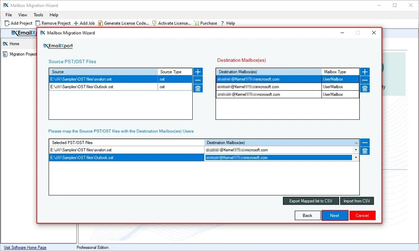Select third destination mailbox row in list
The width and height of the screenshot is (419, 251).
click(x=287, y=94)
